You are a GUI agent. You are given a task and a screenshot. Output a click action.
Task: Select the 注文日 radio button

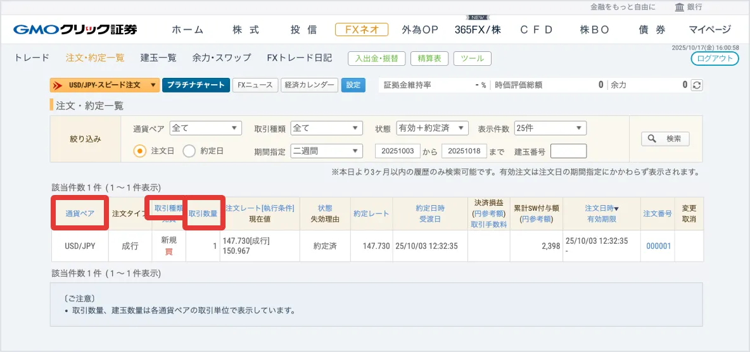point(140,151)
